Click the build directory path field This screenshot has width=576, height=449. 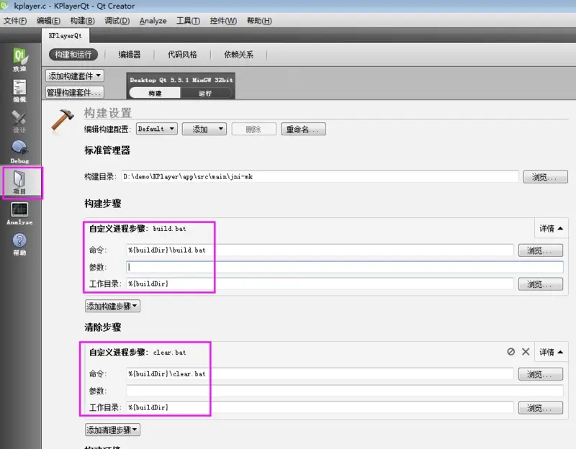tap(320, 176)
